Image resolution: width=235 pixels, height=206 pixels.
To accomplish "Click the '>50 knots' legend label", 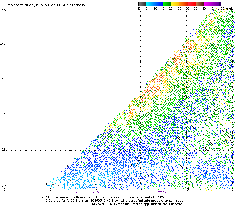I will (226, 9).
